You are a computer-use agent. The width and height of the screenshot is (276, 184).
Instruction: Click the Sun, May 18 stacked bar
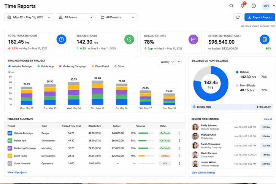169,99
